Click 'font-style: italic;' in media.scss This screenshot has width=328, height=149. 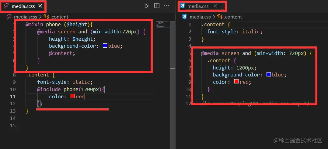pos(65,82)
